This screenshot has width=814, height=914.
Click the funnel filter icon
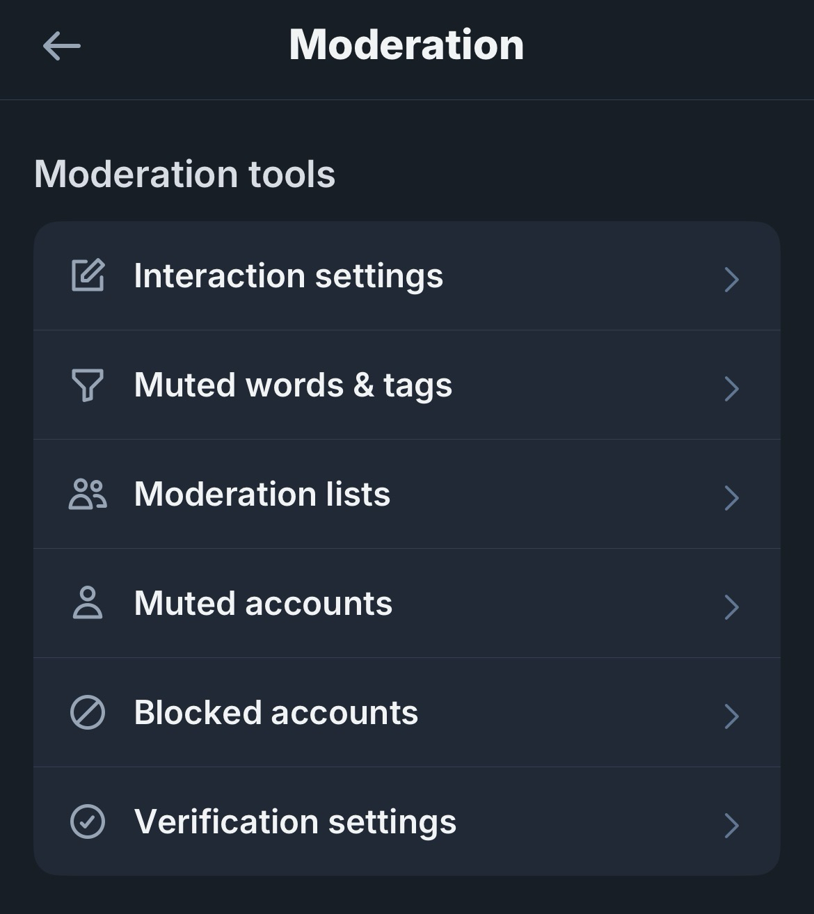(x=88, y=385)
